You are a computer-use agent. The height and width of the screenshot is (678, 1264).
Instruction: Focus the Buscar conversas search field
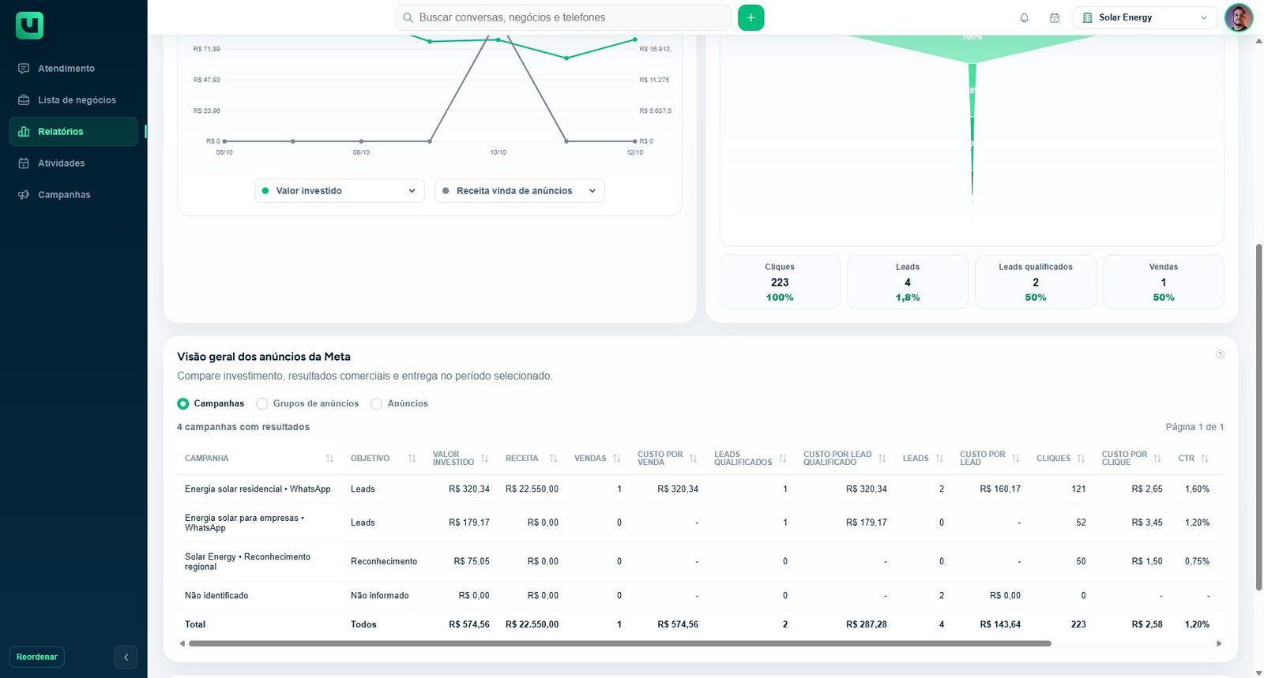(562, 17)
